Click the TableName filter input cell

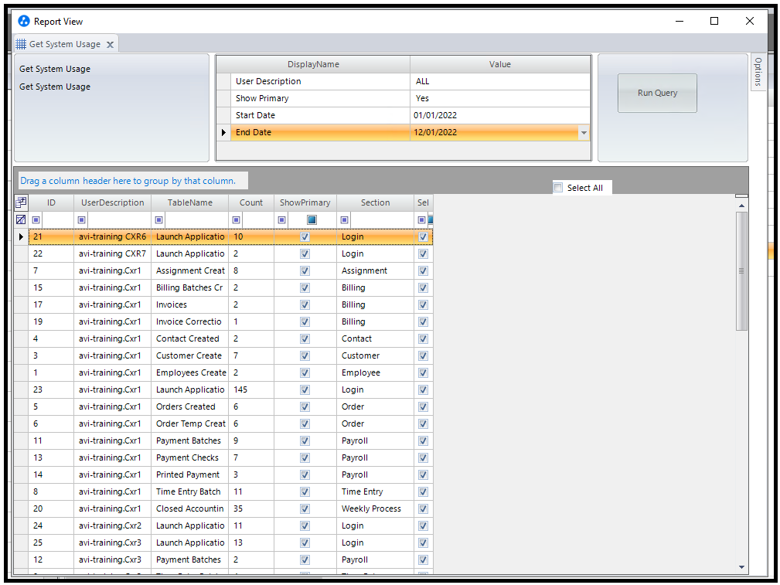pos(196,219)
